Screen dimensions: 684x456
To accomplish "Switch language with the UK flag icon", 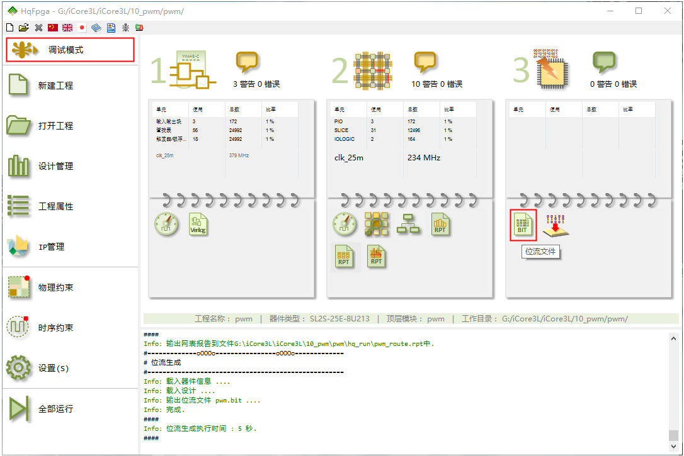I will coord(67,28).
